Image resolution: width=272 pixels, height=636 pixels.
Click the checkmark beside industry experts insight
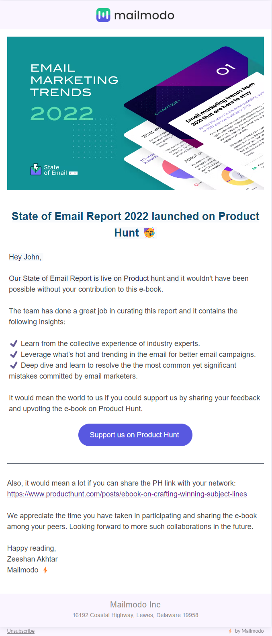coord(13,343)
